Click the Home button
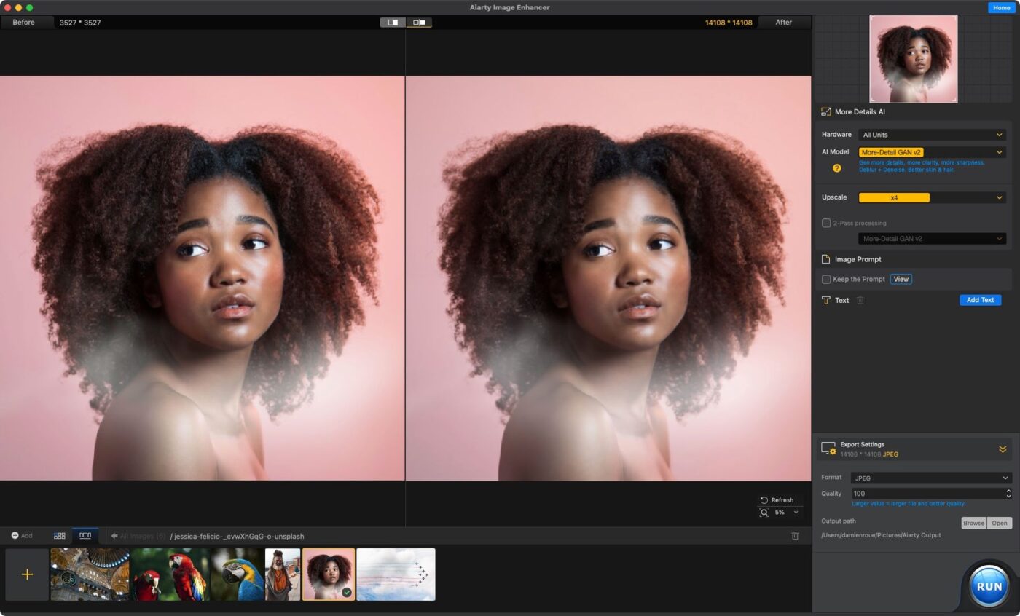 (x=1001, y=7)
